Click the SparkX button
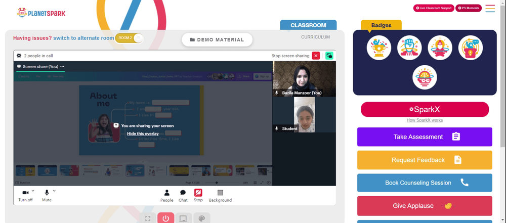This screenshot has height=223, width=506. [x=425, y=109]
